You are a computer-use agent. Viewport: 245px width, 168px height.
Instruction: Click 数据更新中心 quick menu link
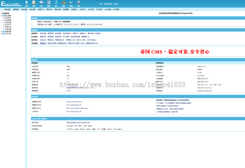(x=86, y=37)
